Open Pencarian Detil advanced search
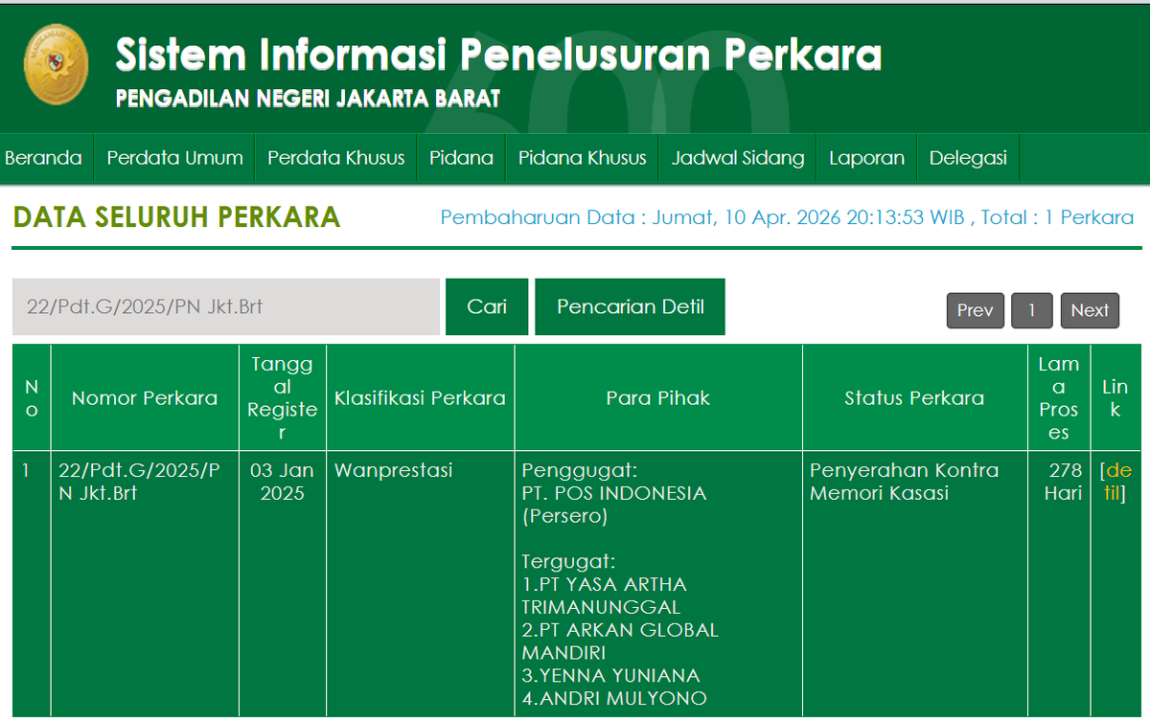 coord(630,306)
